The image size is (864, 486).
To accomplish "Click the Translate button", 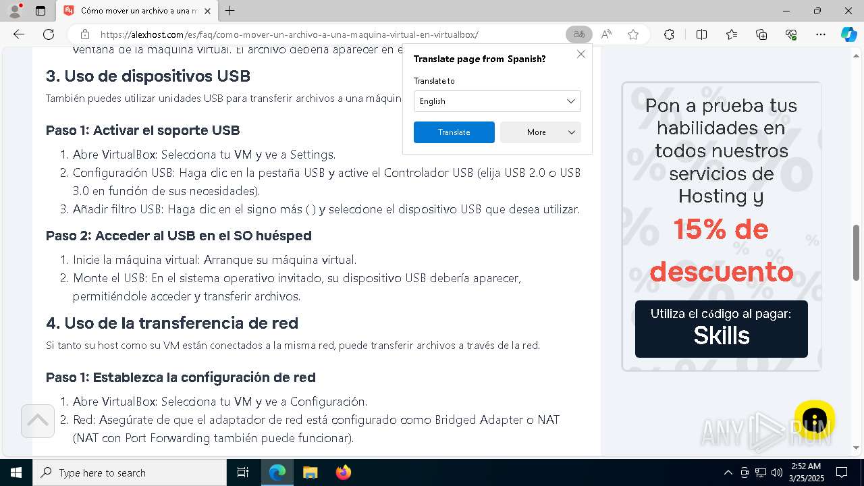I will [454, 132].
